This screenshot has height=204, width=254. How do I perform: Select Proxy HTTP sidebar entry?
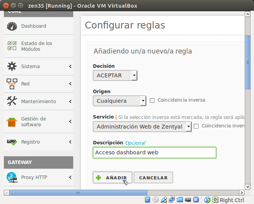(39, 177)
